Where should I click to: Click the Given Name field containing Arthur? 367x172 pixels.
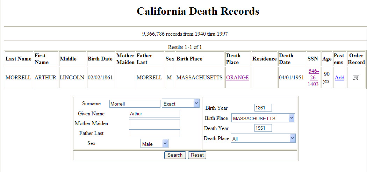tap(154, 114)
